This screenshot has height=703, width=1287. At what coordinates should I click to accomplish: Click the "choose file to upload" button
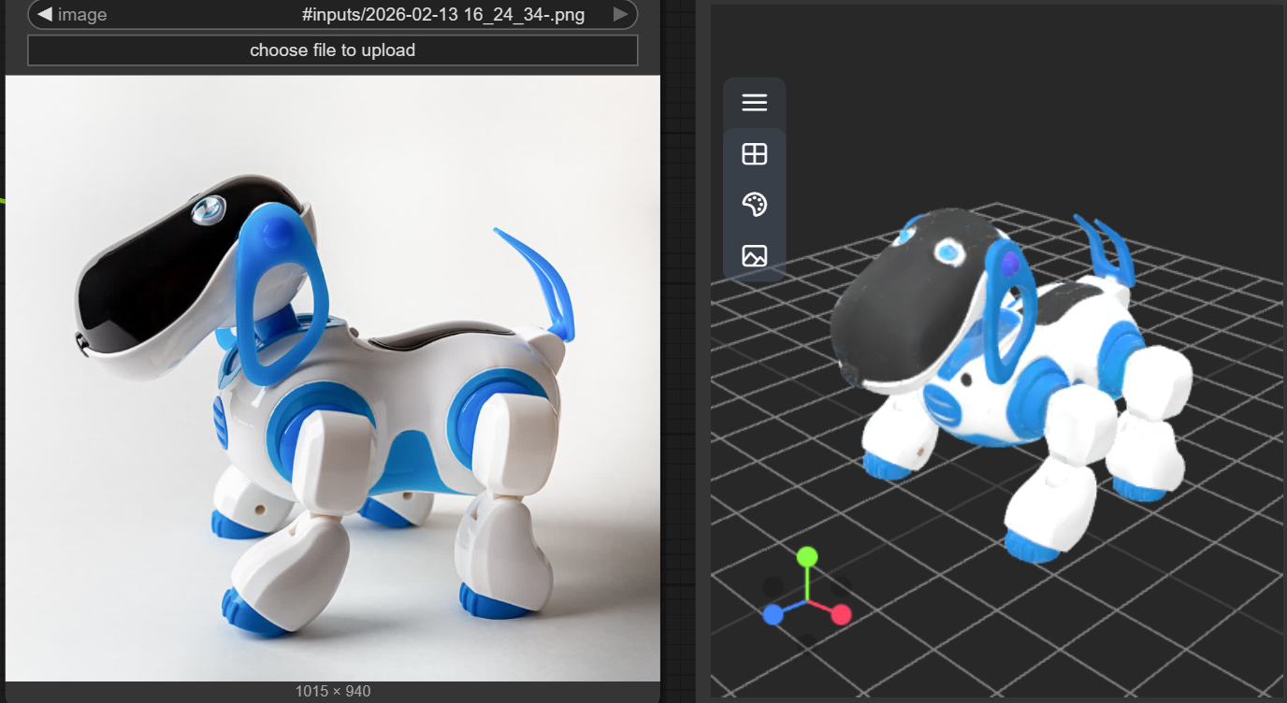[333, 50]
